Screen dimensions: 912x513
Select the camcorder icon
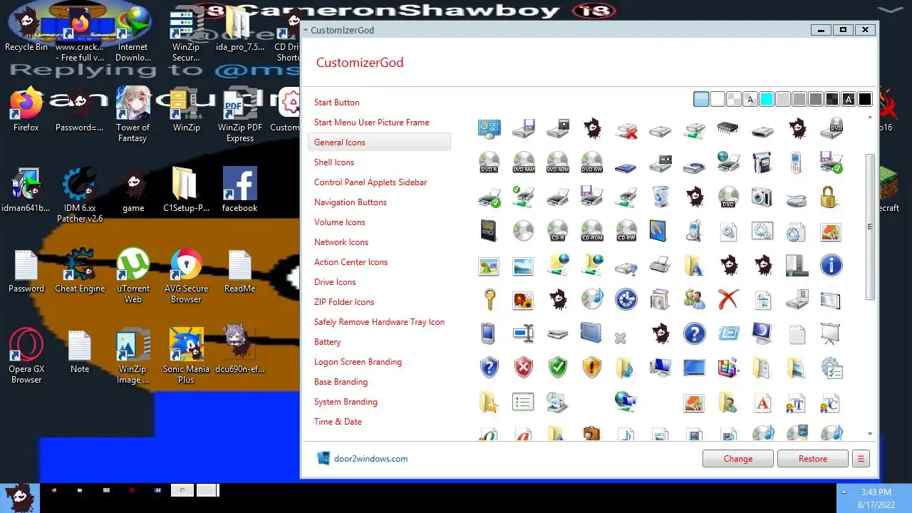[x=762, y=163]
